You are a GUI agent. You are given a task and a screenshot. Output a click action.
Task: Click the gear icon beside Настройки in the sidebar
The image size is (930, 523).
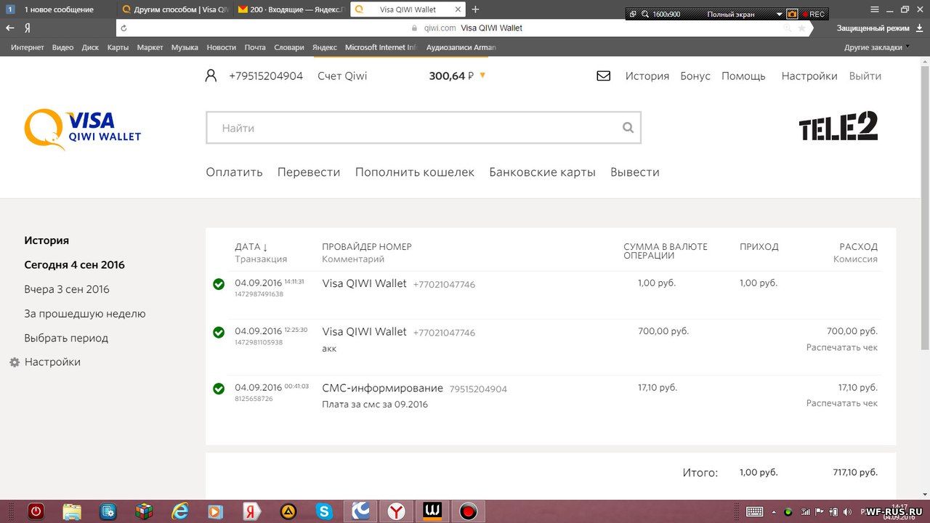[x=15, y=362]
